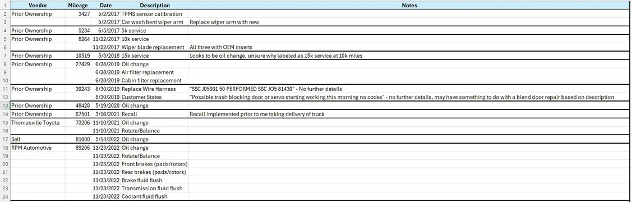The image size is (631, 202).
Task: Select the Date column header cell
Action: tap(105, 6)
